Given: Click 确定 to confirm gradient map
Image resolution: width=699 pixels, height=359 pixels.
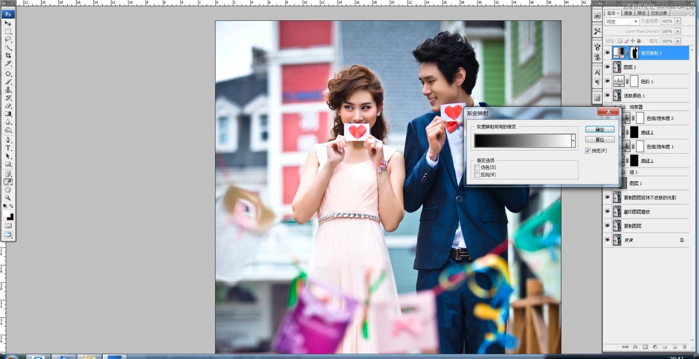Looking at the screenshot, I should pos(600,130).
